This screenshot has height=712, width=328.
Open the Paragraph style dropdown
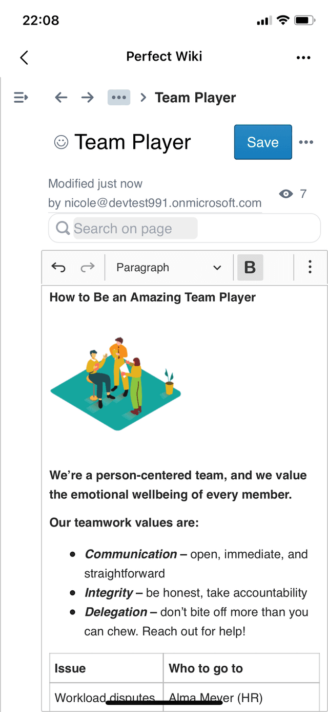pyautogui.click(x=169, y=267)
